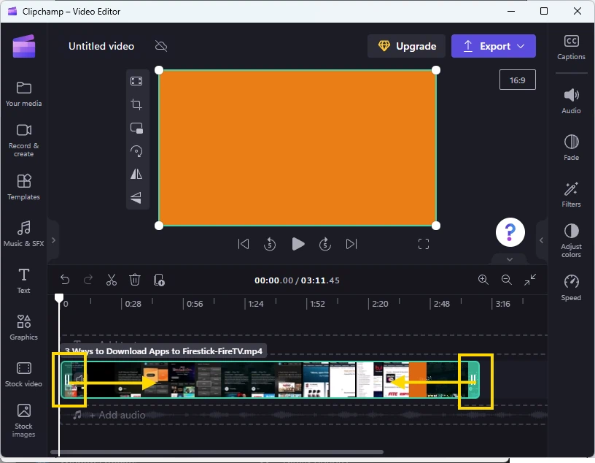Play the video preview

tap(298, 244)
